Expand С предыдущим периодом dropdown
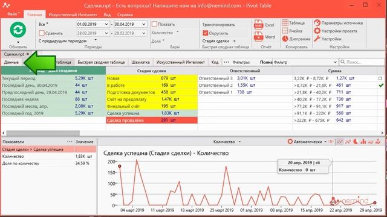Viewport: 387px width, 217px height. (x=96, y=40)
